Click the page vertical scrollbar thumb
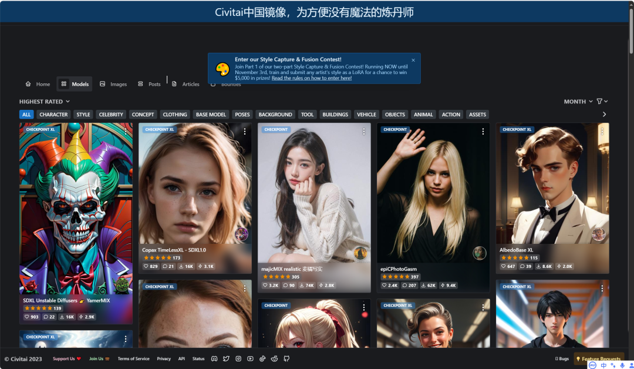Image resolution: width=634 pixels, height=369 pixels. pos(631,31)
